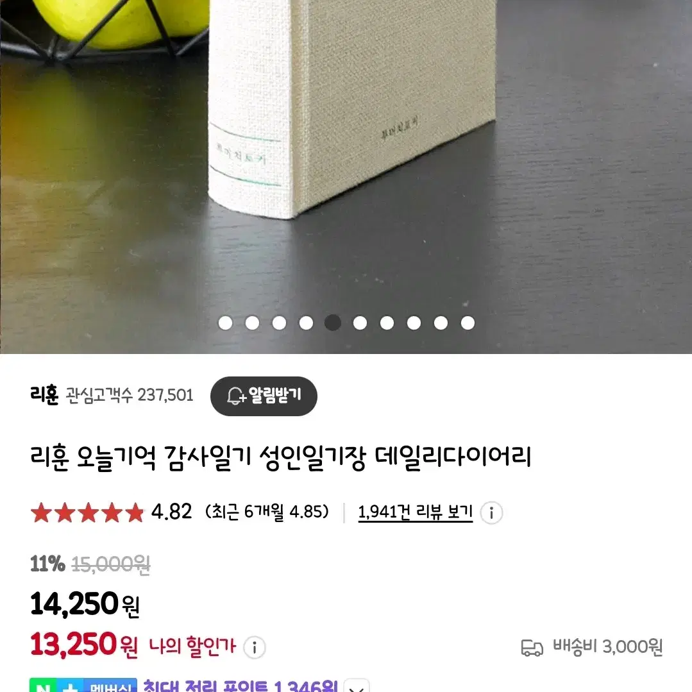Image resolution: width=692 pixels, height=692 pixels.
Task: Open the 리훈 store name
Action: 44,394
